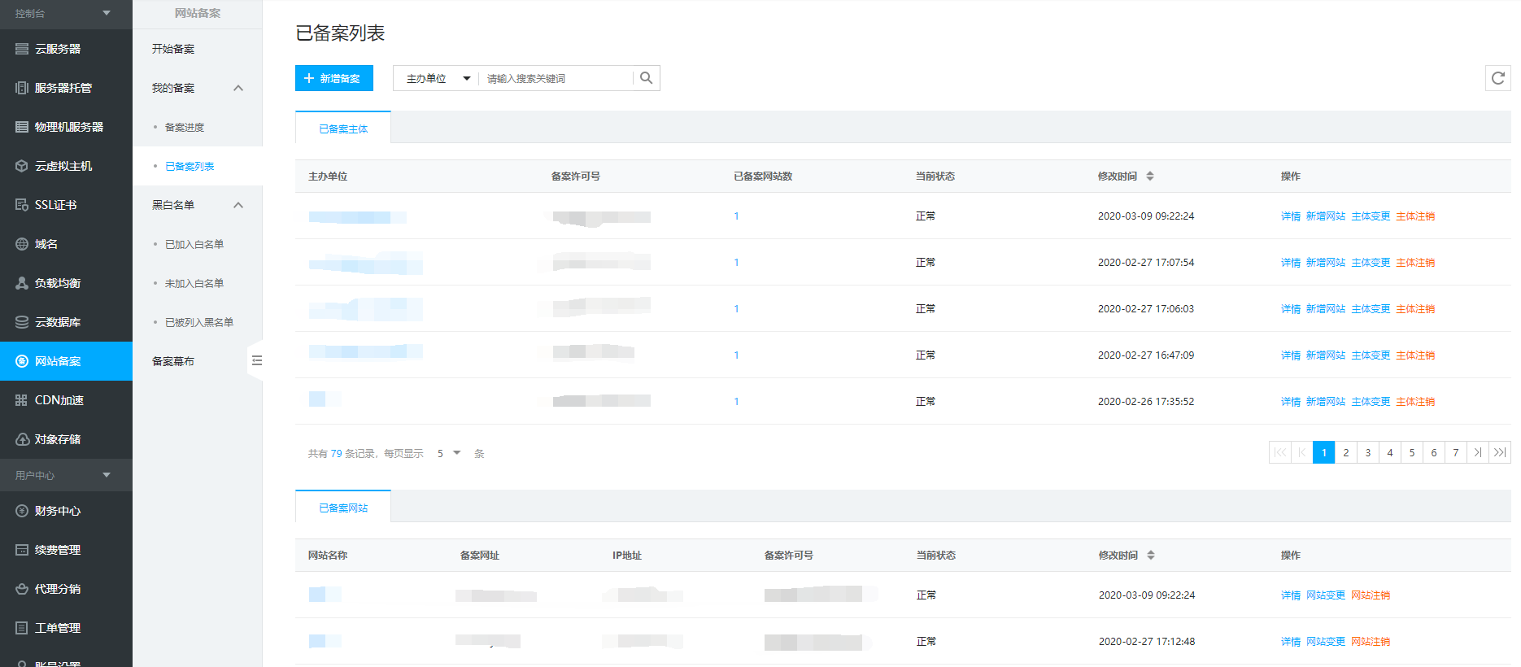Open the records-per-page dropdown
The height and width of the screenshot is (667, 1521).
[449, 453]
